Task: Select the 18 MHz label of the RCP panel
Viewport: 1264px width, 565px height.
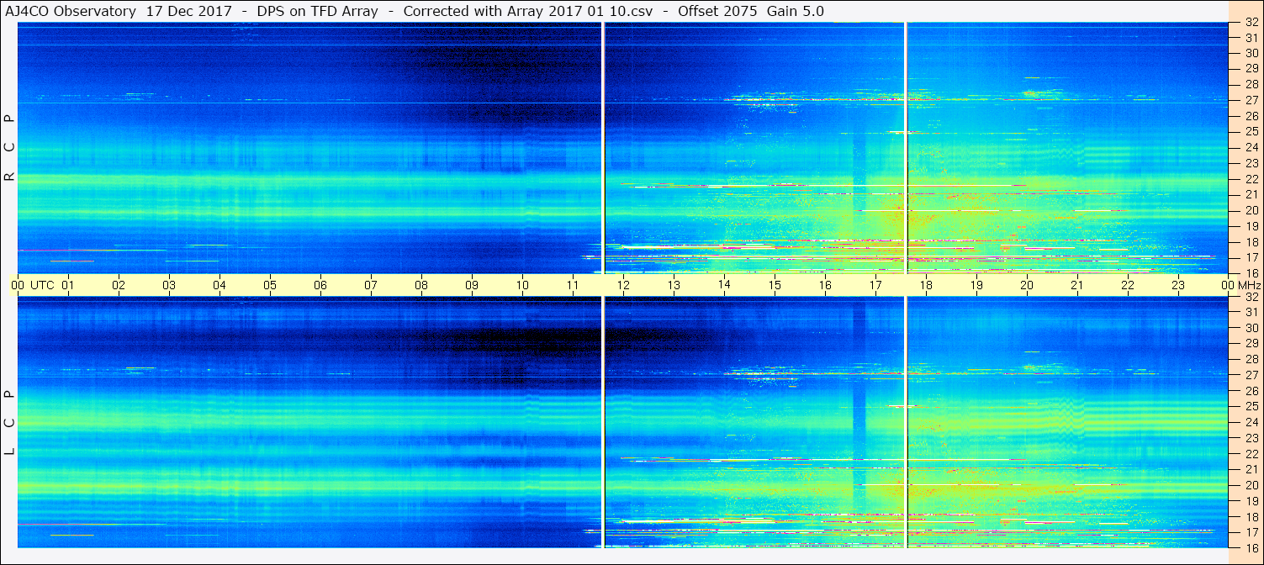Action: click(1251, 241)
